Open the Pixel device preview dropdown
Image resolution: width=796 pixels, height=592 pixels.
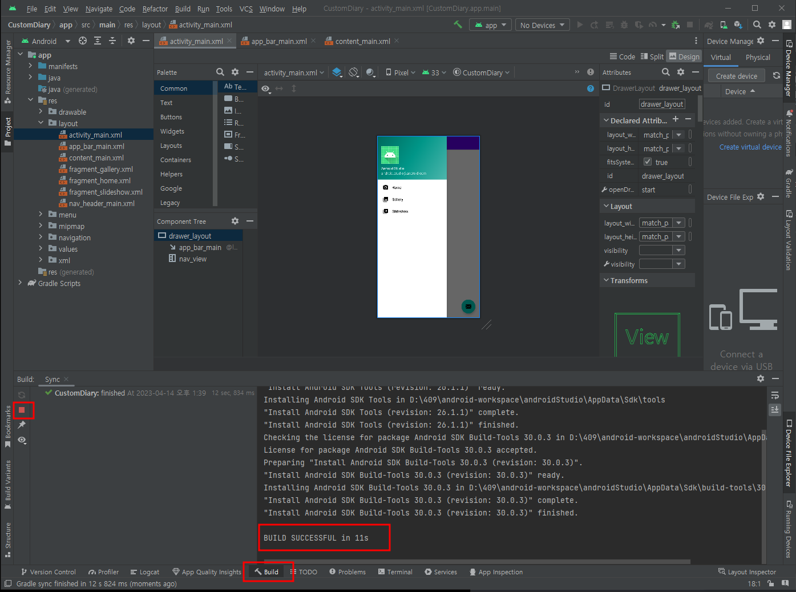pyautogui.click(x=401, y=73)
